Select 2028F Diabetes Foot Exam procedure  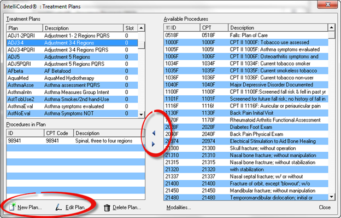[x=246, y=127]
